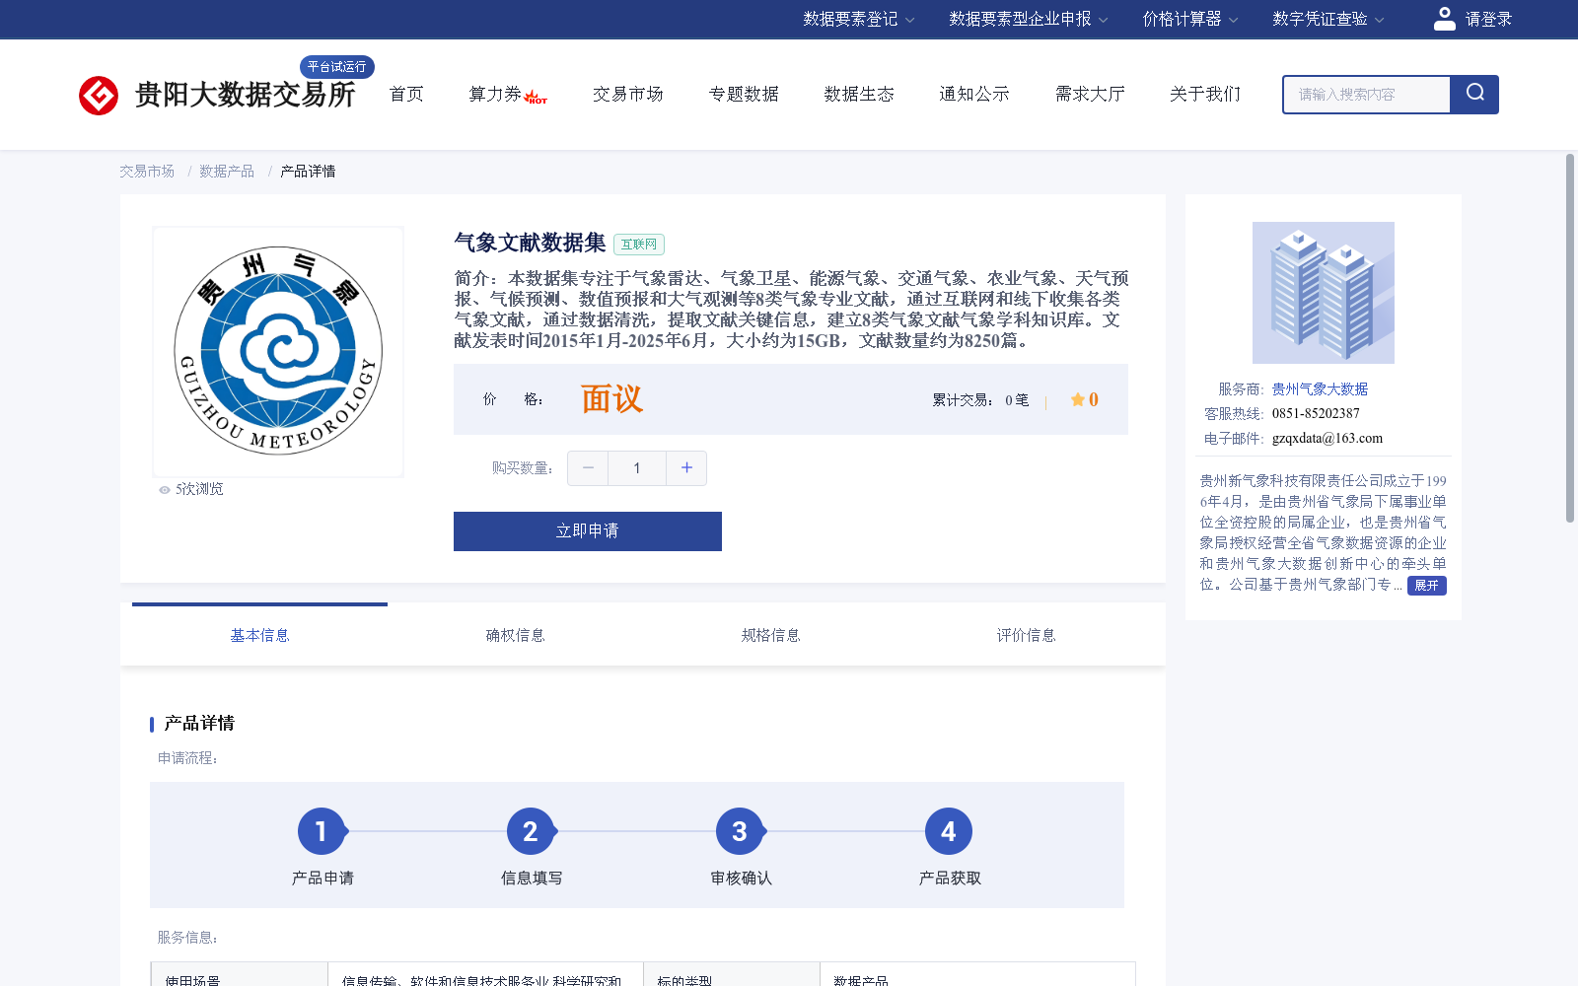Image resolution: width=1578 pixels, height=986 pixels.
Task: Decrease purchase quantity with minus button
Action: pyautogui.click(x=588, y=468)
